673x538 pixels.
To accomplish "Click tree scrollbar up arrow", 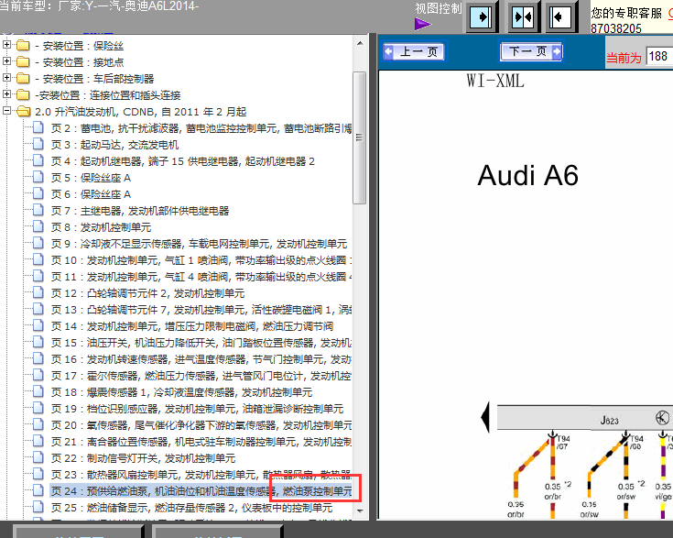I will pos(360,43).
